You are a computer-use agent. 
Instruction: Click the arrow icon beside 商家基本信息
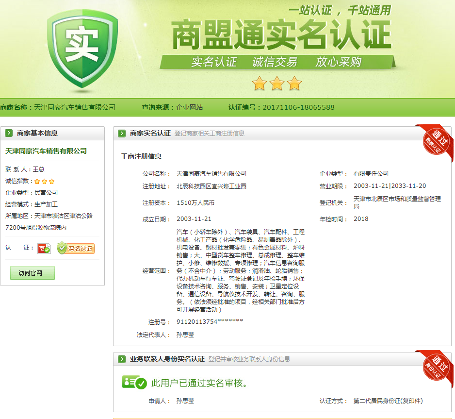[9, 133]
